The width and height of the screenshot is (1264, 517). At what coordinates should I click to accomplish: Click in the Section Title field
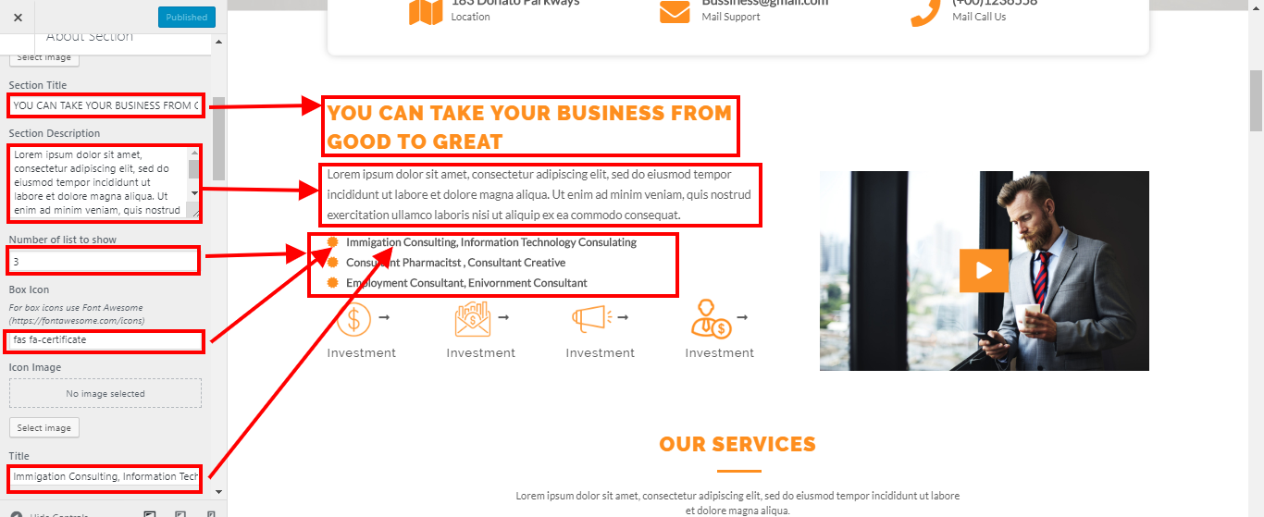point(105,105)
